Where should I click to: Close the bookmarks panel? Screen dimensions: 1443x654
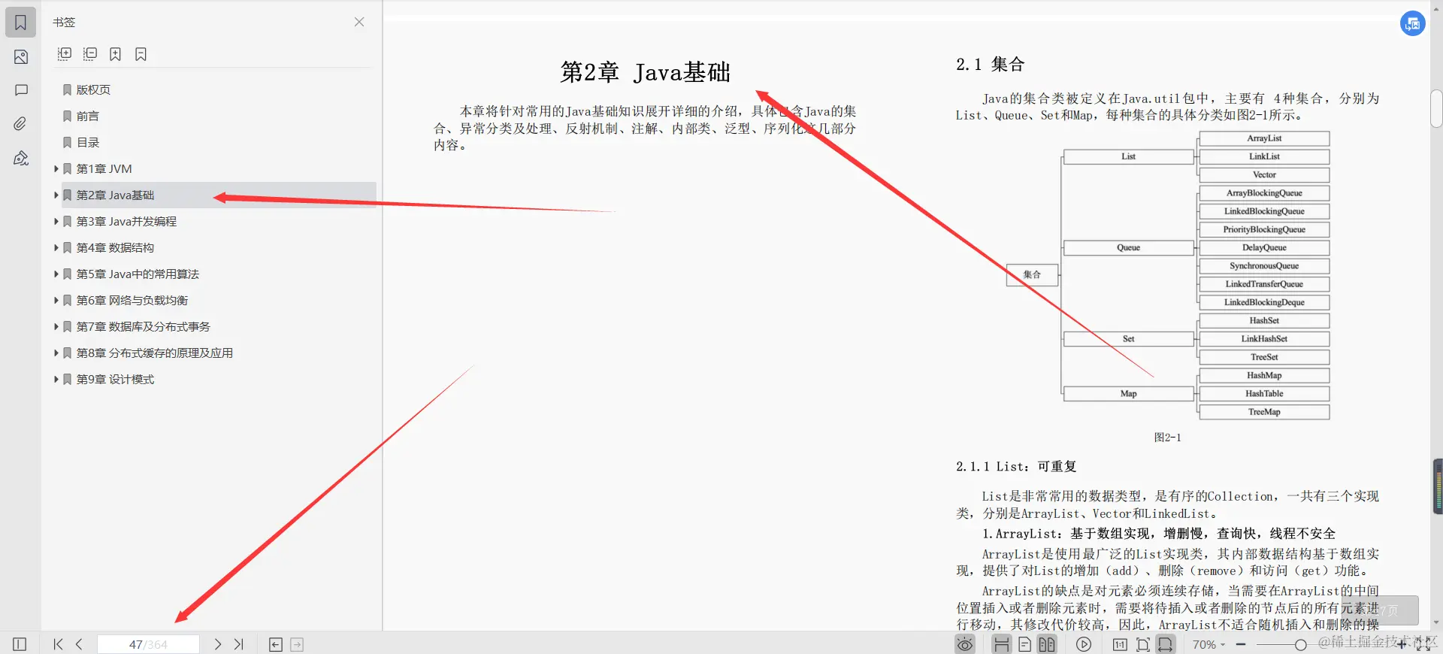359,22
